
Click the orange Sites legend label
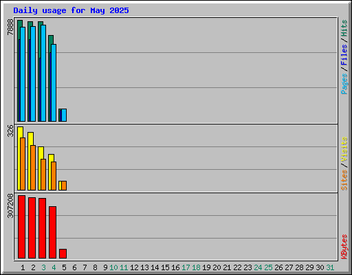click(344, 180)
